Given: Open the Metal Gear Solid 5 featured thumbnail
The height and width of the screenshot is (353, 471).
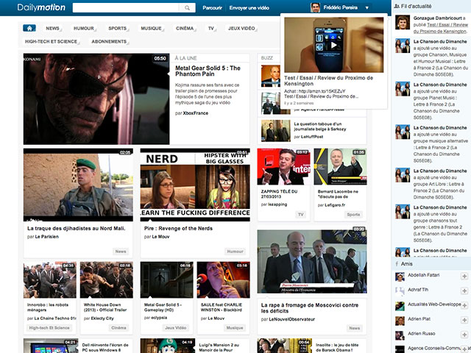Looking at the screenshot, I should tap(96, 99).
